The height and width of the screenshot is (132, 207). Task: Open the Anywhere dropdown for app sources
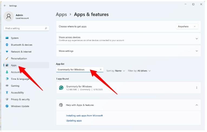point(187,27)
